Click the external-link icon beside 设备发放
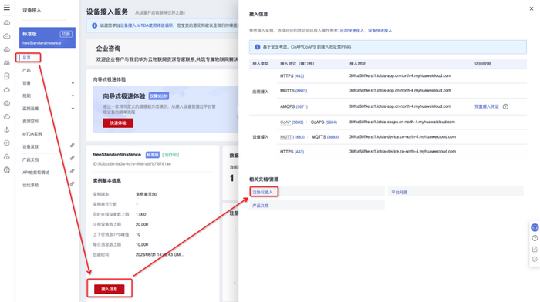 pos(72,146)
